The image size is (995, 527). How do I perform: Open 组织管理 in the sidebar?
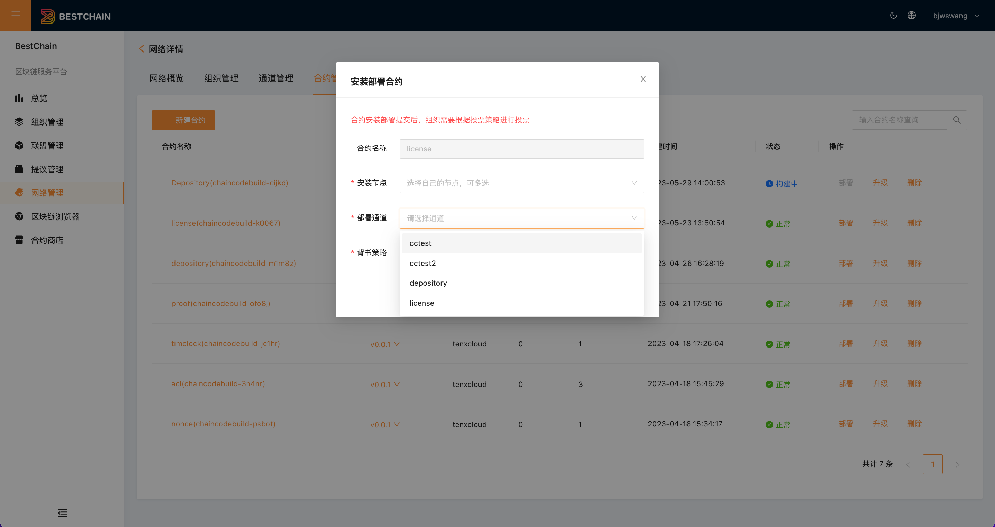tap(62, 122)
